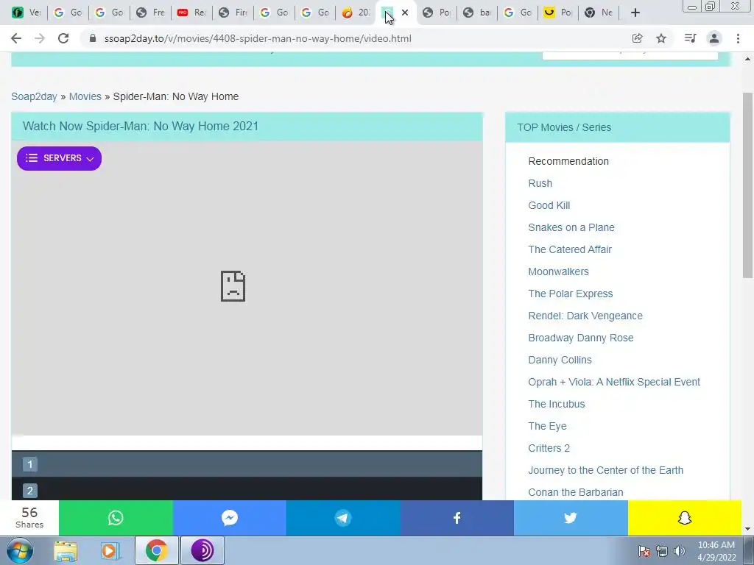
Task: Switch to the Rec tab with red icon
Action: tap(191, 13)
